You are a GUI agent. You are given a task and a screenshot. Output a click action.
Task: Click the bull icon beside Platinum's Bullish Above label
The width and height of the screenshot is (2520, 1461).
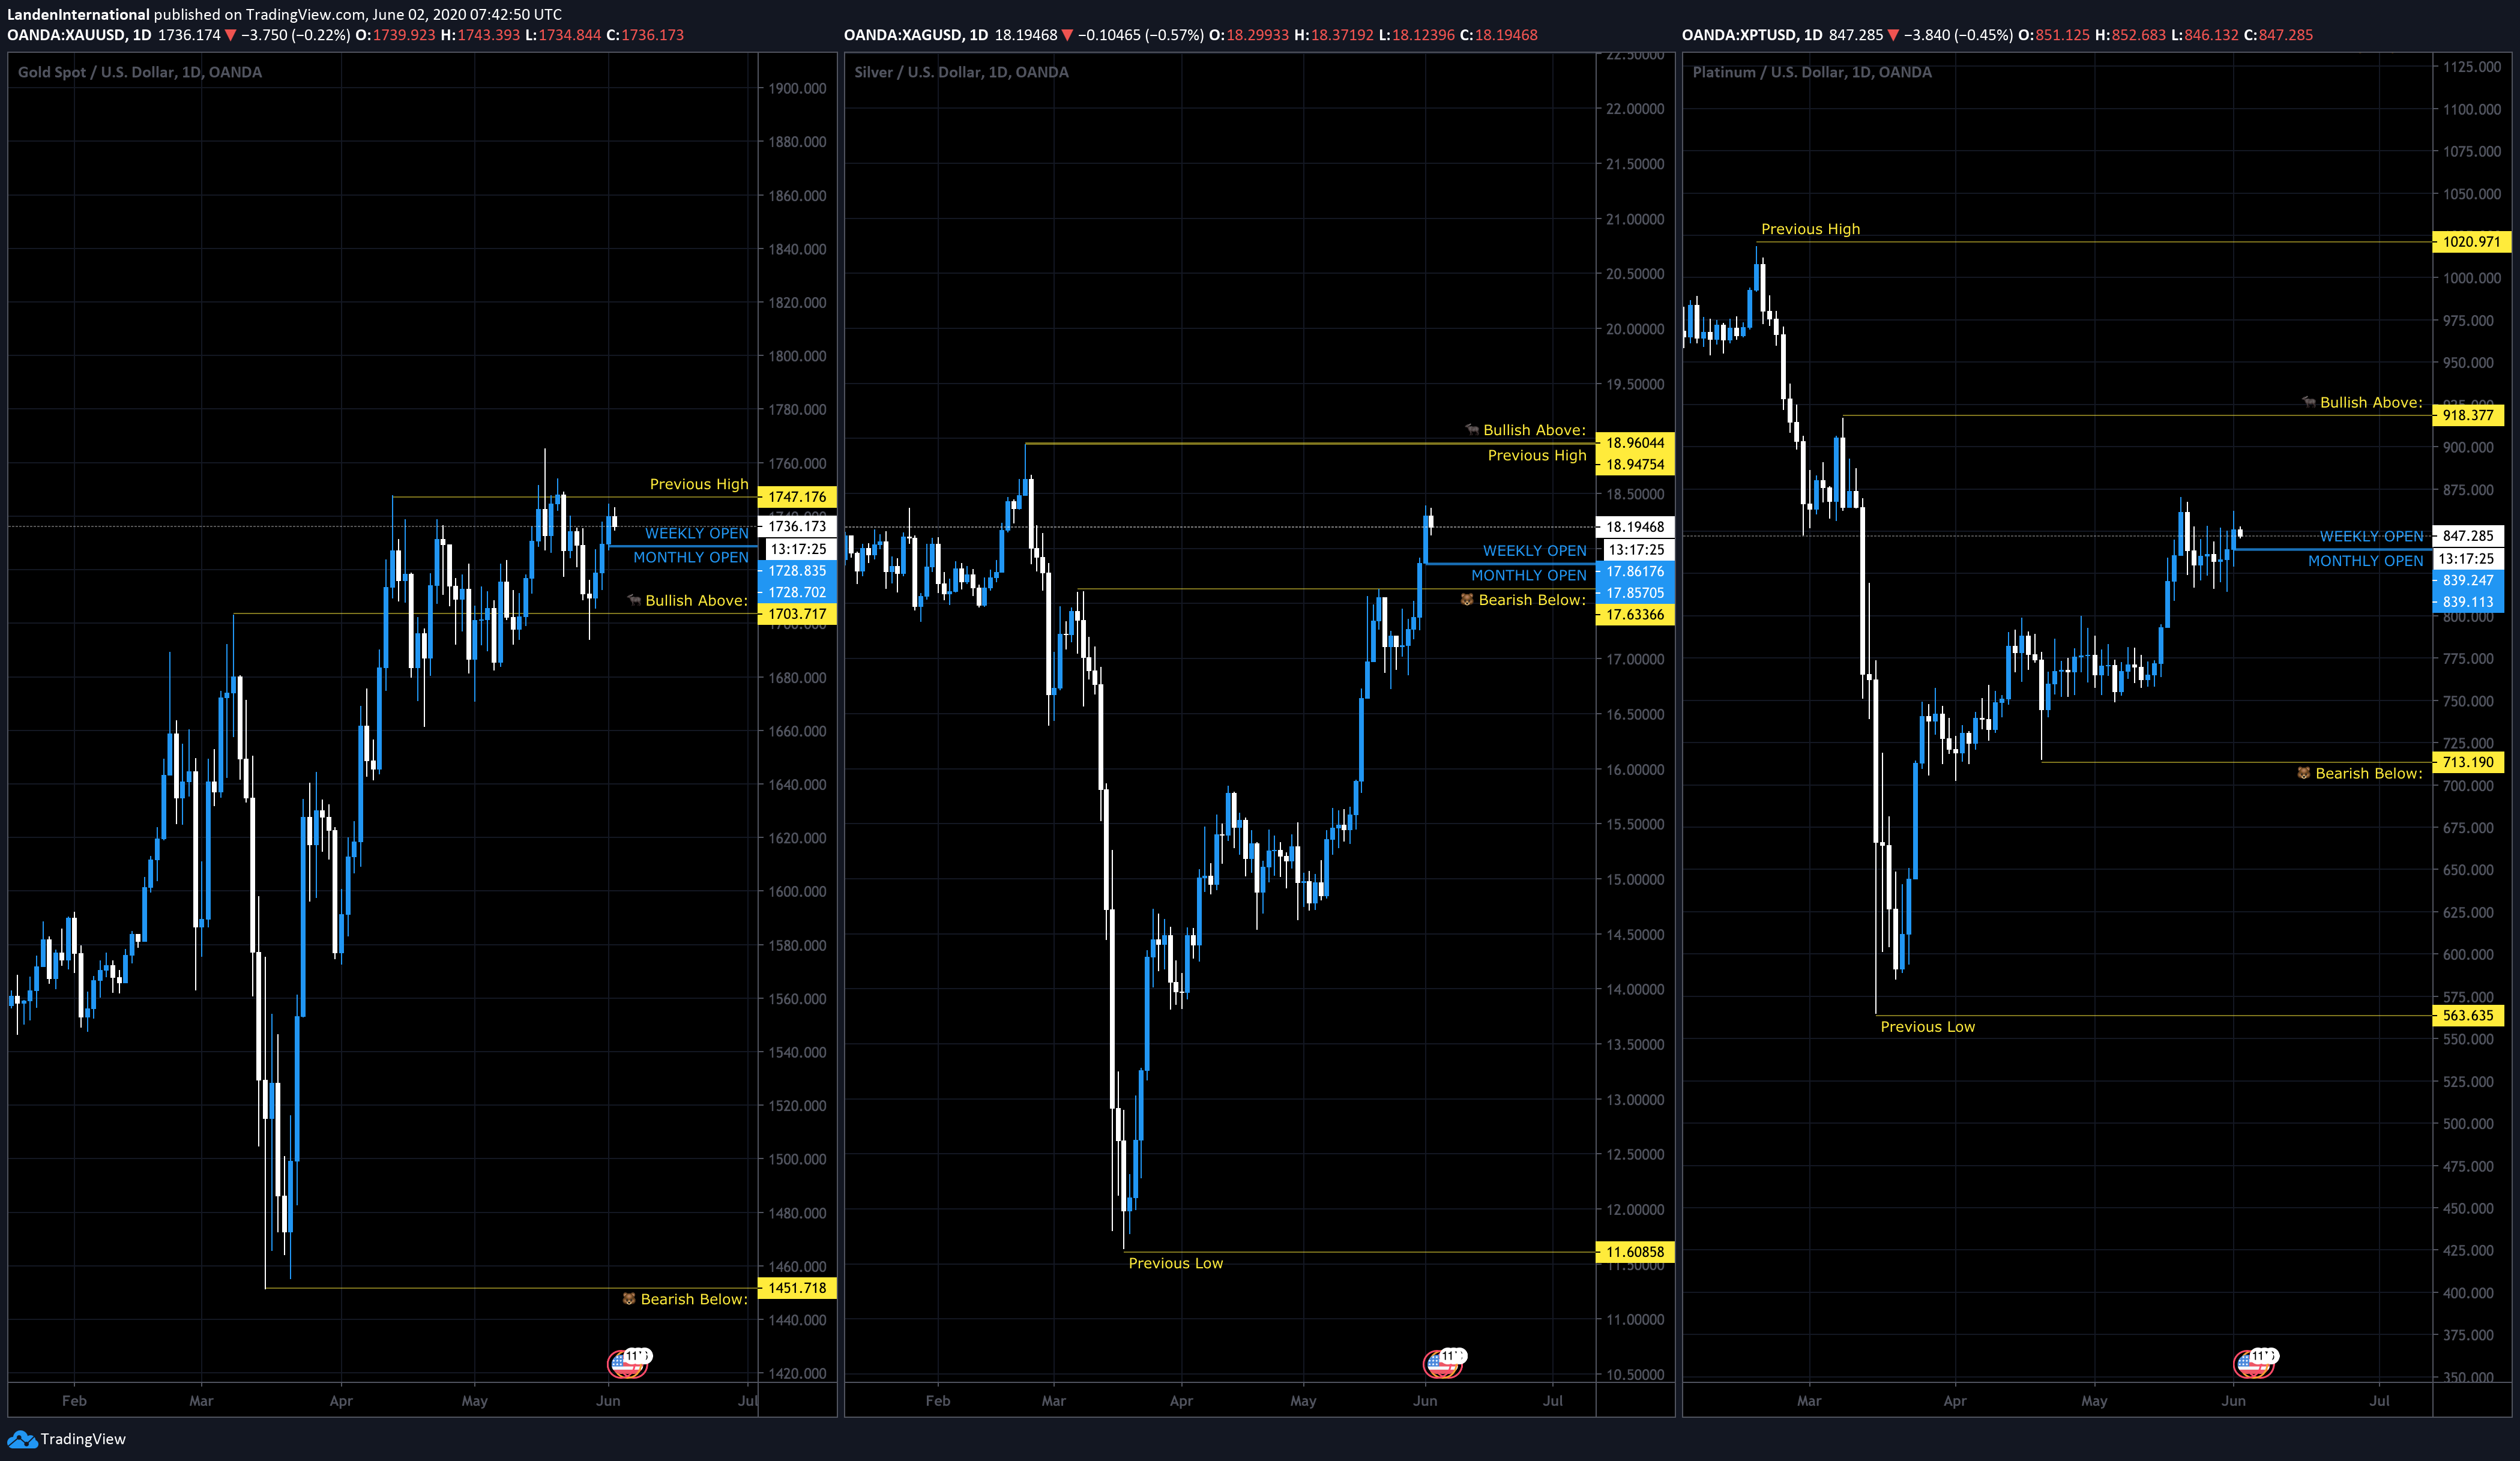pyautogui.click(x=2309, y=402)
